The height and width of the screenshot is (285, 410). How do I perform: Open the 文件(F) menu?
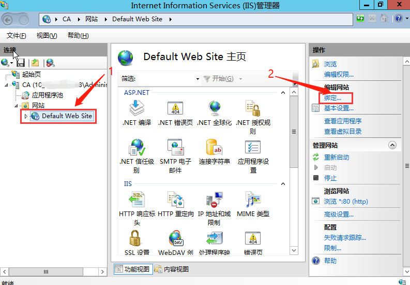[16, 35]
